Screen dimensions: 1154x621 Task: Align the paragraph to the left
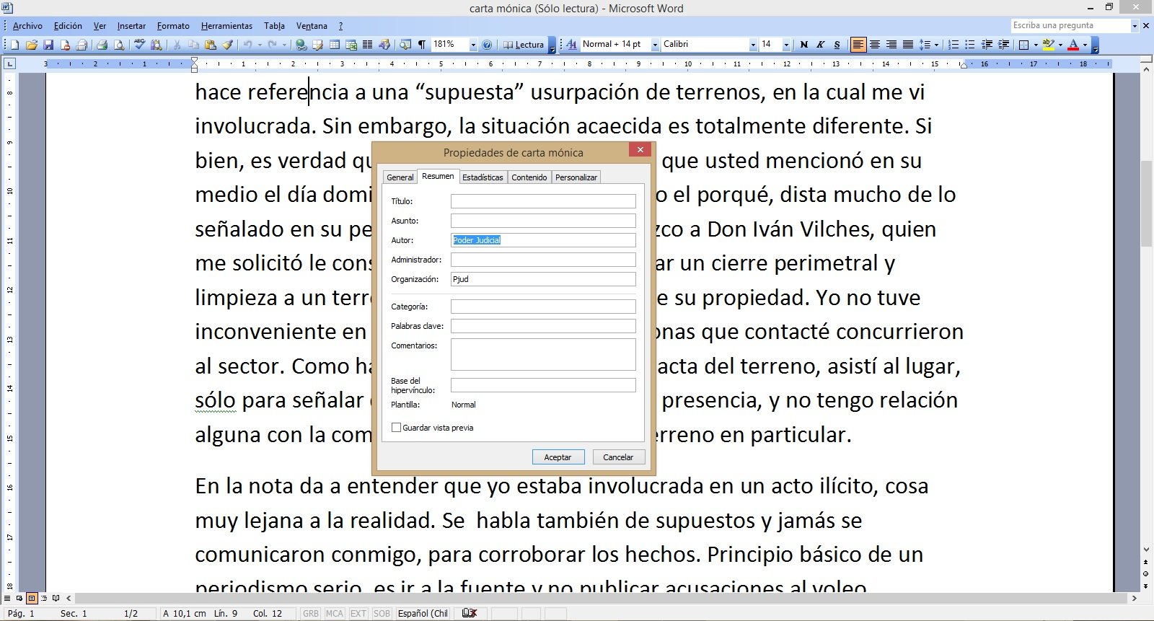click(x=858, y=45)
